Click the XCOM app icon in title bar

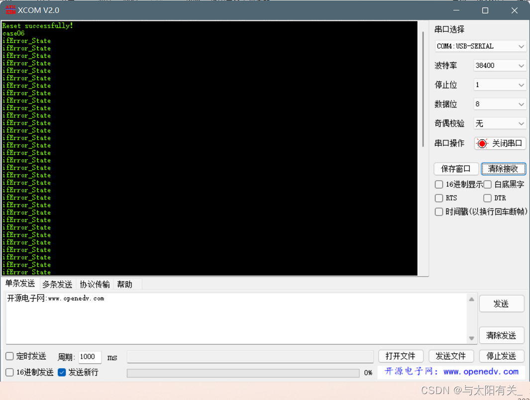[10, 10]
